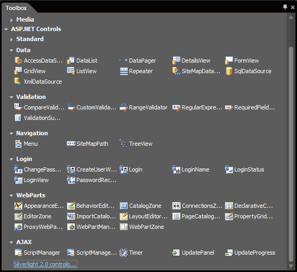
Task: Select the CompareValidator control icon
Action: pyautogui.click(x=18, y=107)
